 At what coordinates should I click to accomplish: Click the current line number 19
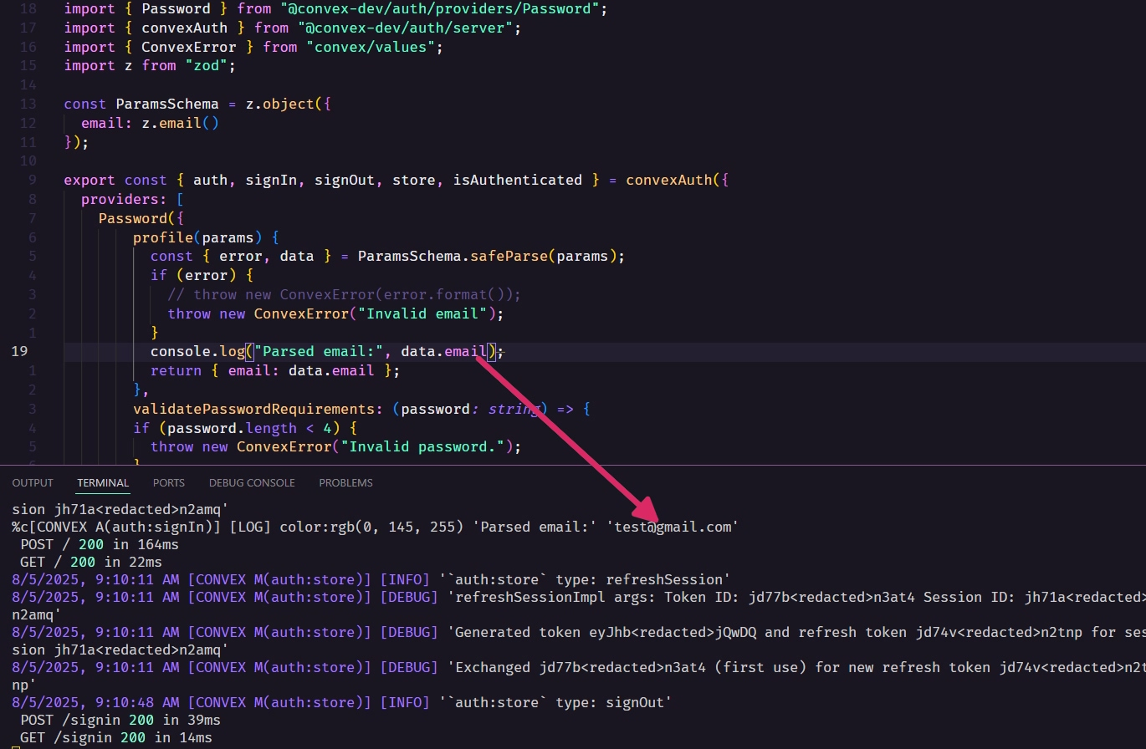click(x=20, y=352)
